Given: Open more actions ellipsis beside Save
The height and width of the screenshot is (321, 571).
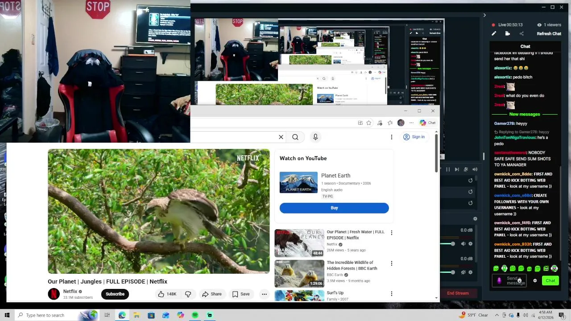Looking at the screenshot, I should pos(264,294).
